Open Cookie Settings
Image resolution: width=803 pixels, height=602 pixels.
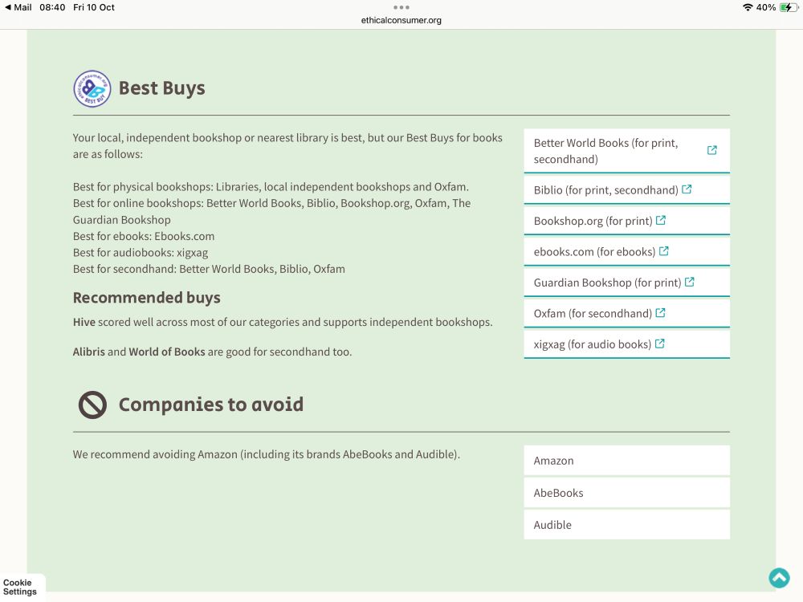point(20,587)
